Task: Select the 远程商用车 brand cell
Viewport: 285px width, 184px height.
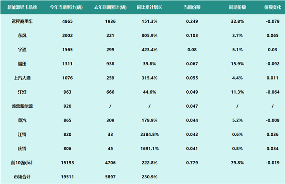Action: (22, 21)
